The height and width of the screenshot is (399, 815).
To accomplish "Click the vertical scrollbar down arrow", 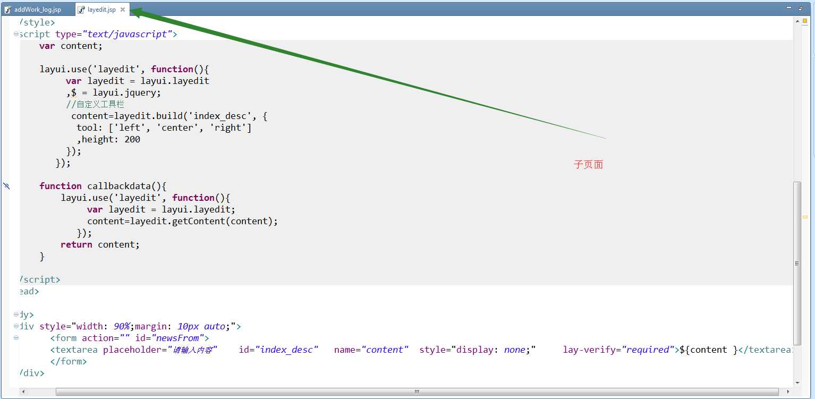I will 797,383.
